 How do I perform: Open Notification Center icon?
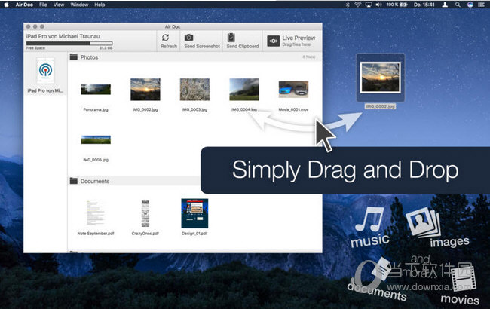click(482, 5)
